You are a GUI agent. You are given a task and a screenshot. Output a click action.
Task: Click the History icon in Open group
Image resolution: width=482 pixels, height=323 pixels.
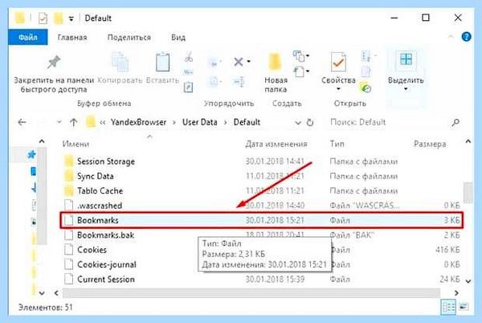coord(366,88)
